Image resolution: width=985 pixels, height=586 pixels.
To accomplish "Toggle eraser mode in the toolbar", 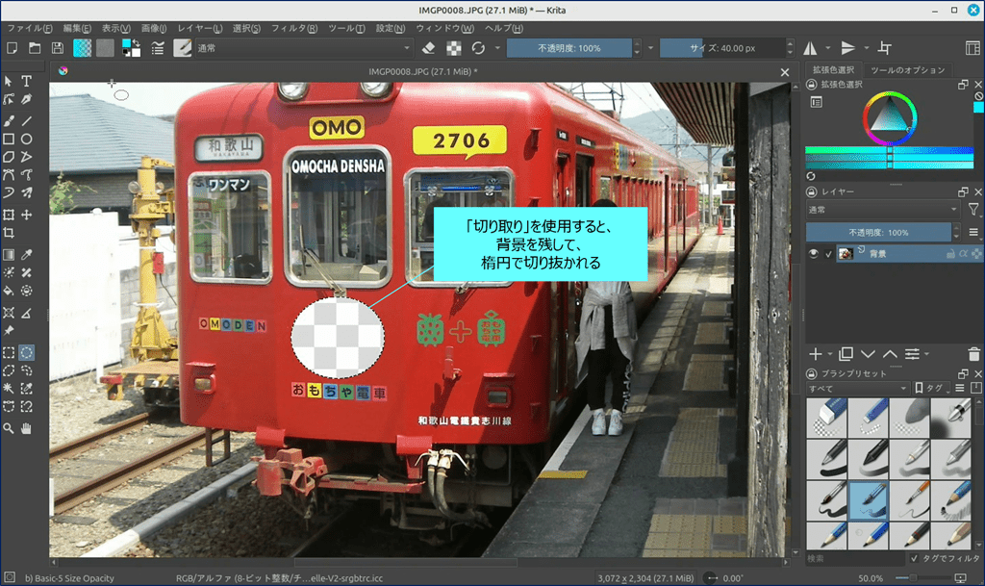I will pos(430,48).
